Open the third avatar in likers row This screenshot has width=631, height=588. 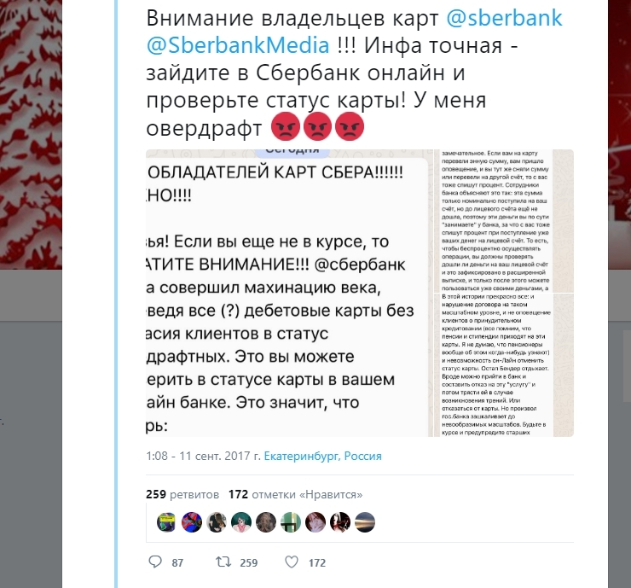(x=216, y=522)
